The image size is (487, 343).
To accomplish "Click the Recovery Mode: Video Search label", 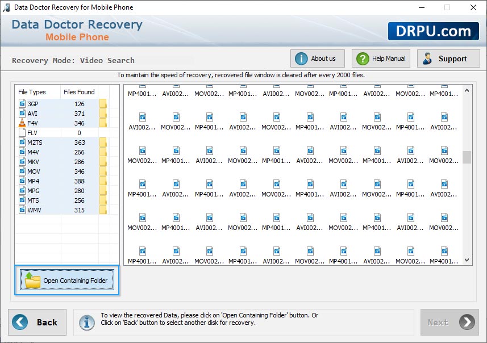I will tap(73, 60).
